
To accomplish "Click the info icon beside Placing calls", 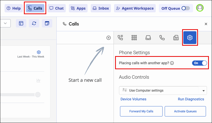I will coord(172,63).
